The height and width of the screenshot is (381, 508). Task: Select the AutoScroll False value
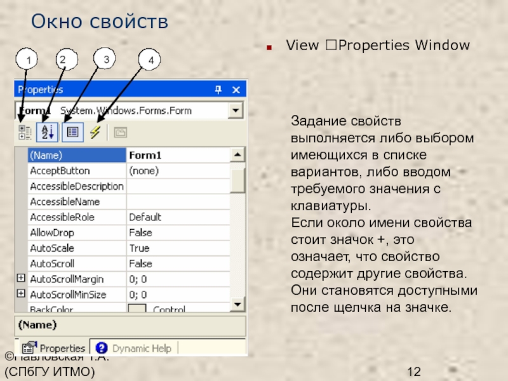coord(177,264)
